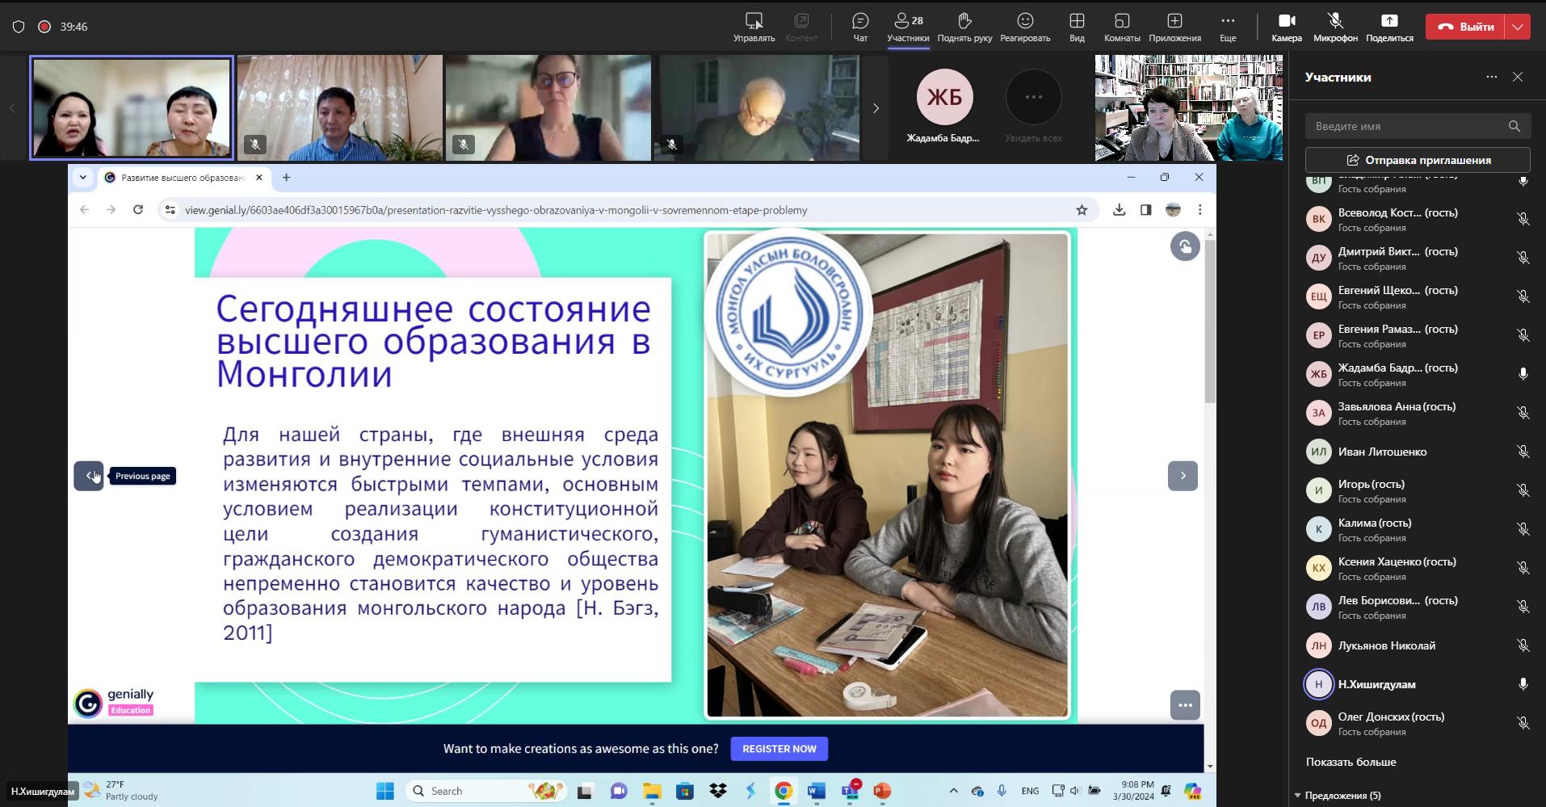
Task: Click the Raise hand icon
Action: pos(964,27)
